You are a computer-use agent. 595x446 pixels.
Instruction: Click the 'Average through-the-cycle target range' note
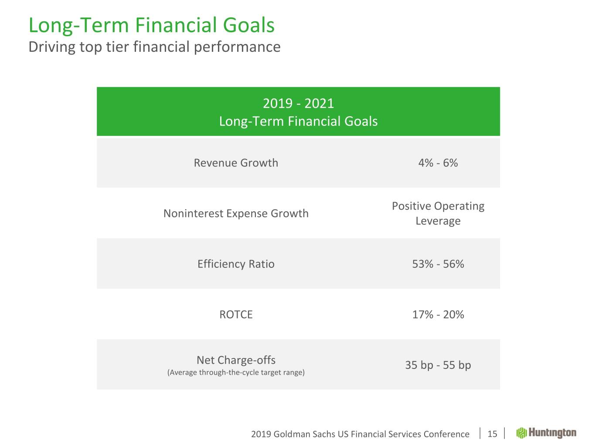click(236, 372)
